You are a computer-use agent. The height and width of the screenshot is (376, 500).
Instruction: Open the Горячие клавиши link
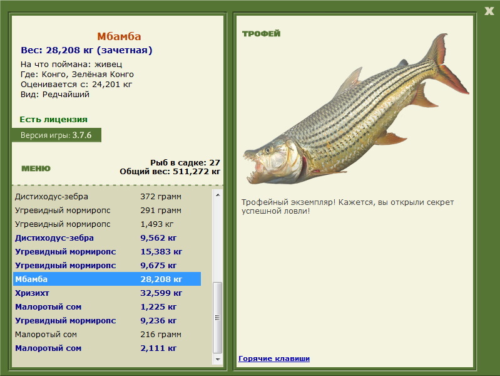tap(274, 358)
